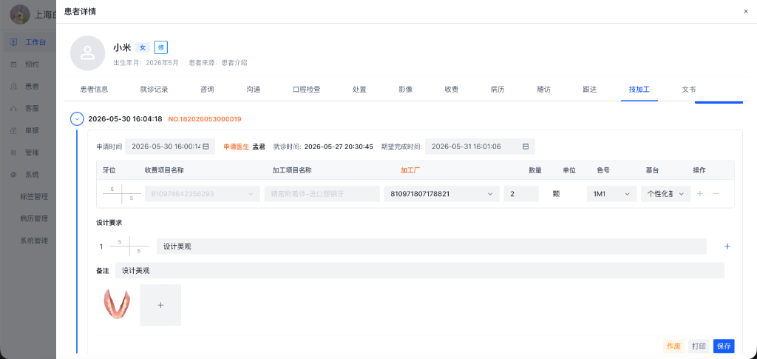Open the 基台 dropdown 个性化

pos(666,194)
